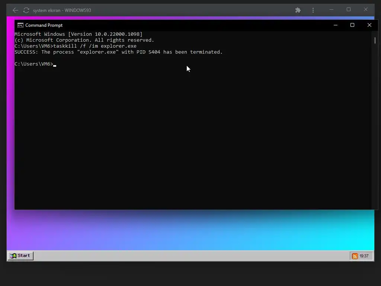
Task: Maximize the Command Prompt window
Action: 352,25
